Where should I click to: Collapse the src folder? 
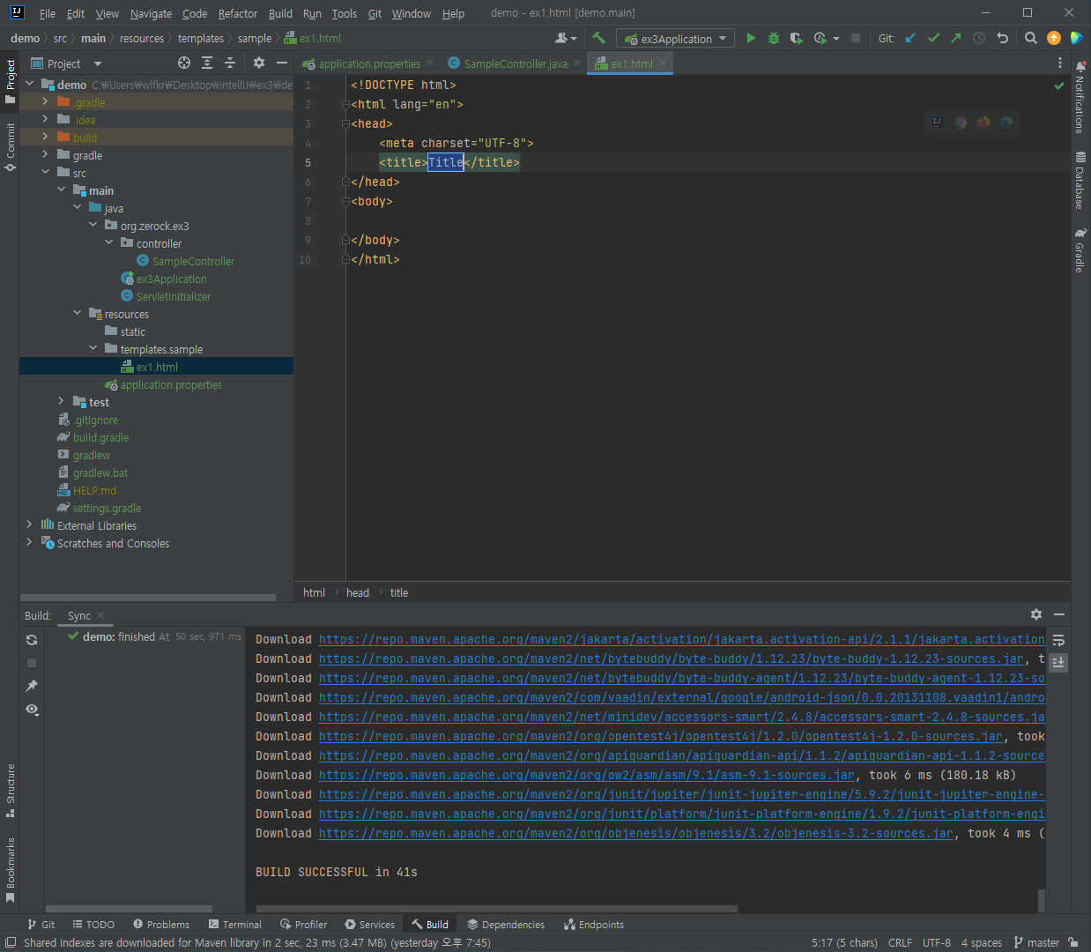tap(45, 172)
